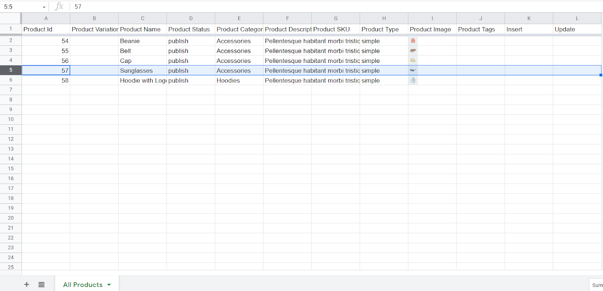
Task: Select column C header
Action: click(142, 18)
